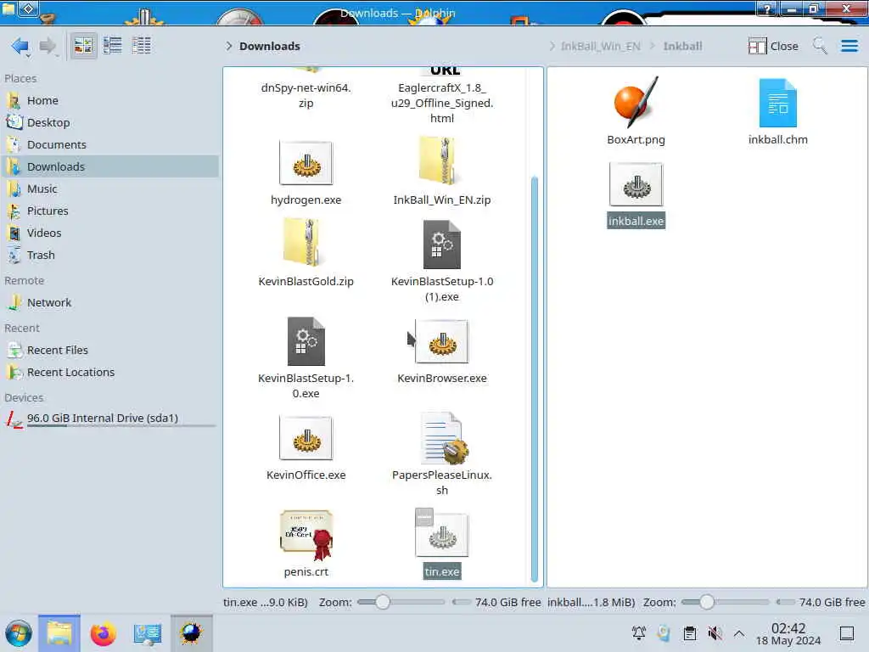Screen dimensions: 869x652
Task: Adjust right pane Zoom slider
Action: coord(725,602)
